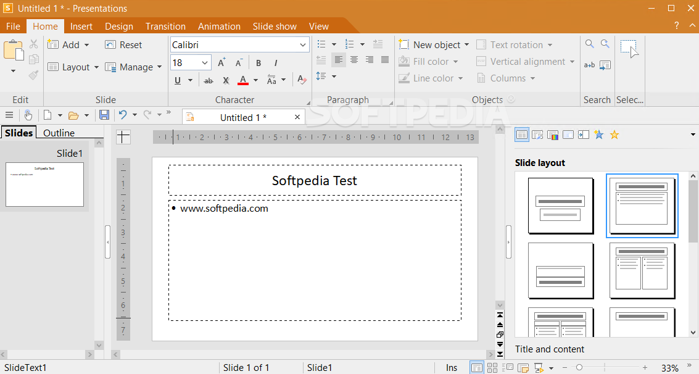This screenshot has width=699, height=374.
Task: Click the touch mode hand icon
Action: click(28, 115)
